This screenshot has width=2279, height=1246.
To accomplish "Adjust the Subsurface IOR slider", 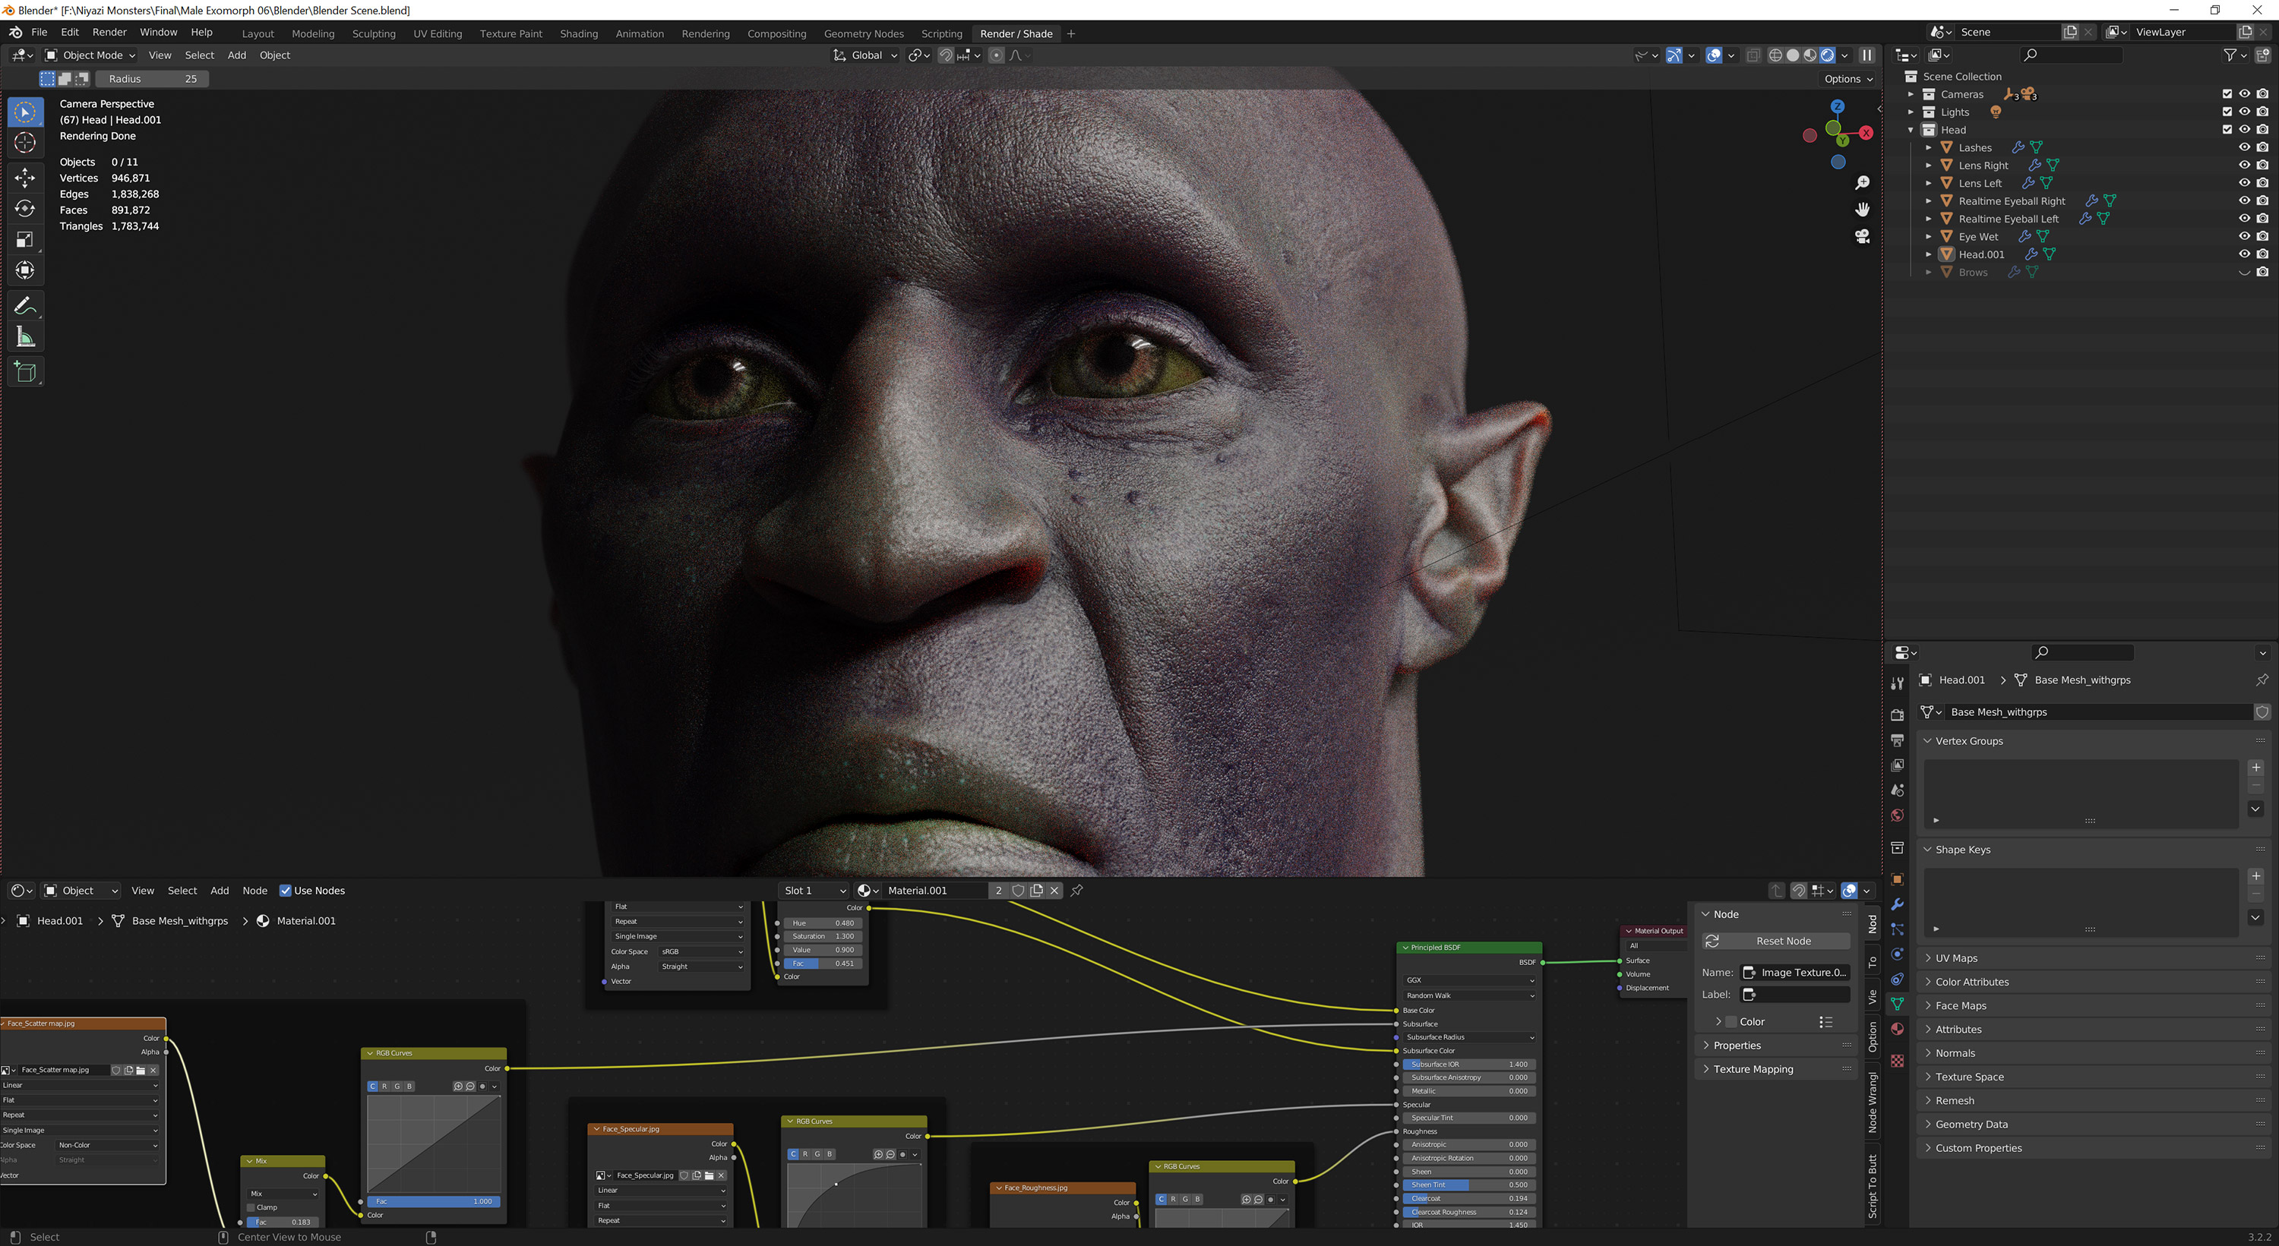I will 1468,1064.
